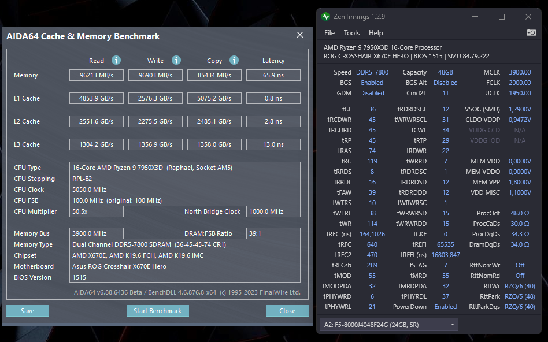Click the Chipset field AMD X670E in AIDA64
The width and height of the screenshot is (548, 342).
coord(185,255)
